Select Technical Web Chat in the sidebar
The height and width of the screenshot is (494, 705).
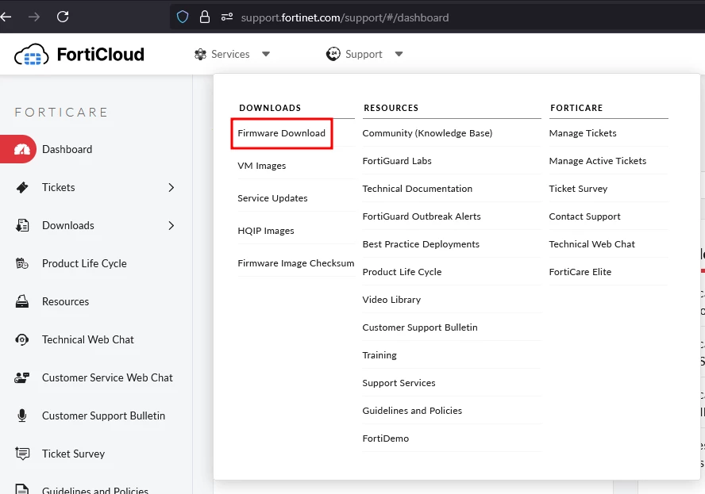pyautogui.click(x=87, y=339)
